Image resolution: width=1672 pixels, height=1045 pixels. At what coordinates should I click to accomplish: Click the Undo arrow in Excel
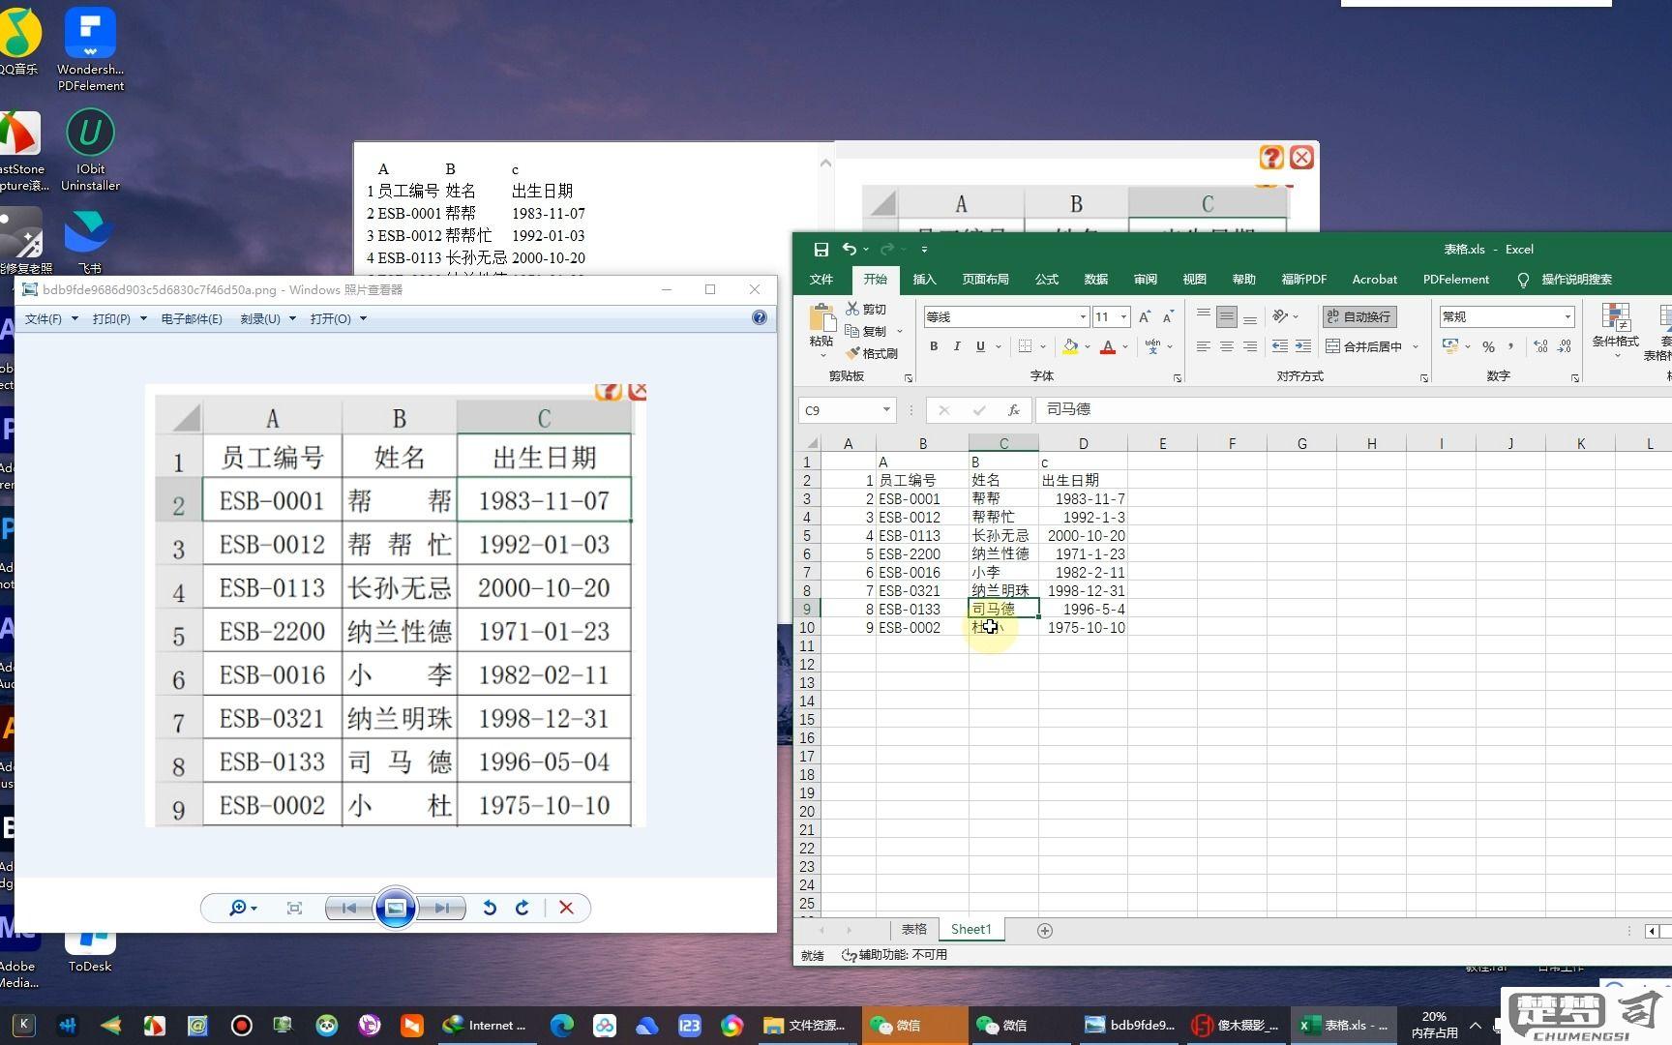point(849,250)
